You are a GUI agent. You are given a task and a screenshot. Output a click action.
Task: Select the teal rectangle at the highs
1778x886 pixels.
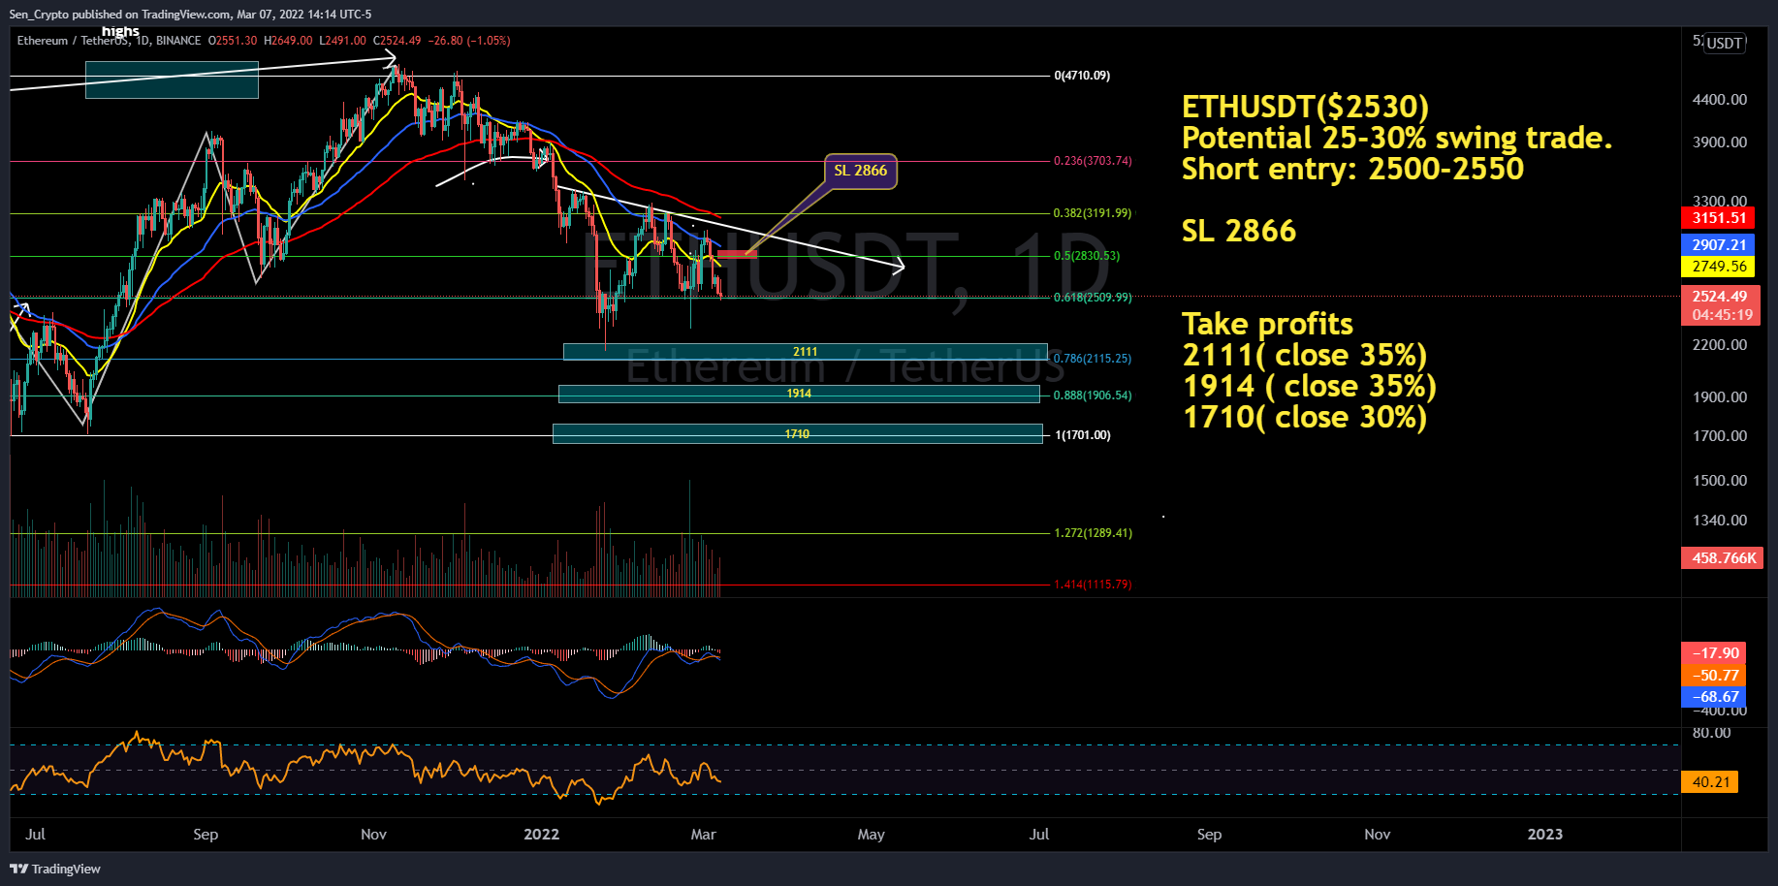tap(172, 79)
